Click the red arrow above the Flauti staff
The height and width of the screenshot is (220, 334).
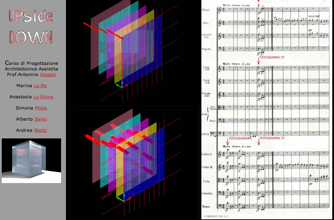pyautogui.click(x=258, y=2)
